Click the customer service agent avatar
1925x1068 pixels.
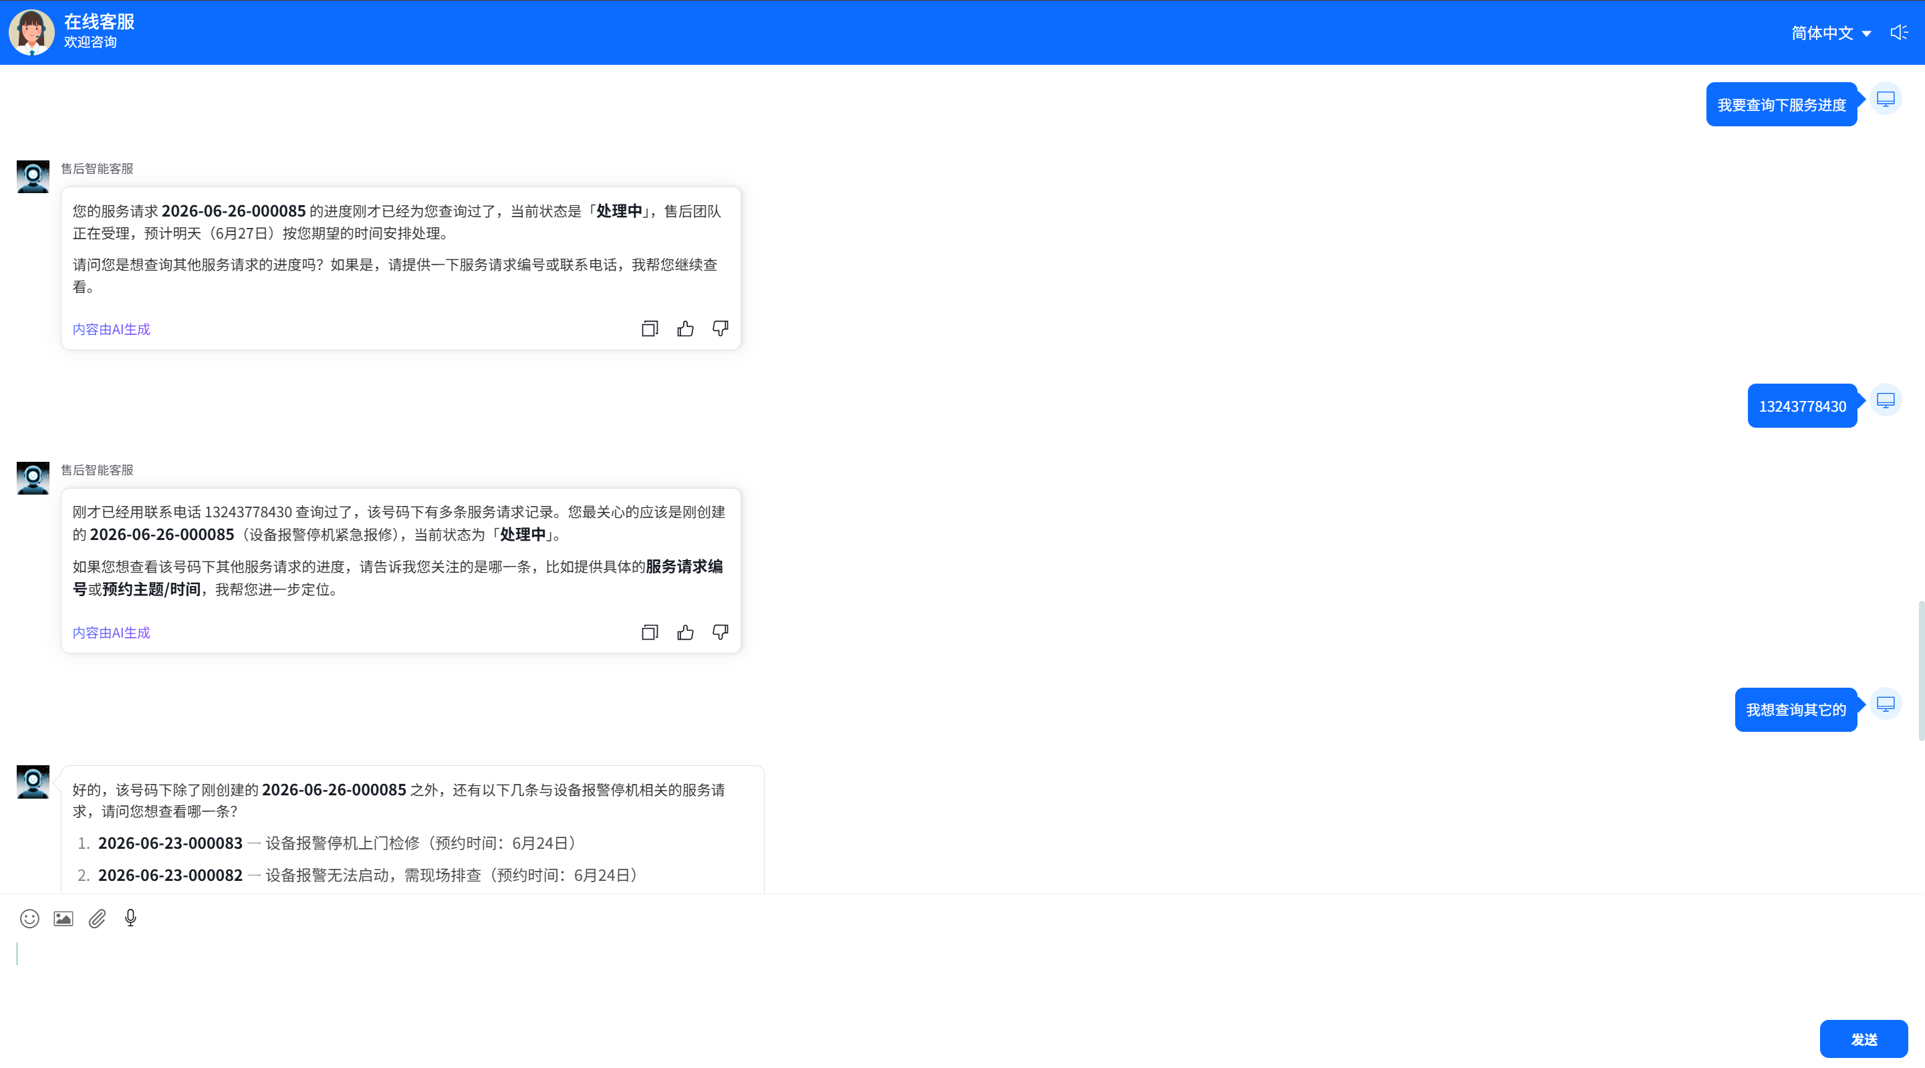click(31, 32)
